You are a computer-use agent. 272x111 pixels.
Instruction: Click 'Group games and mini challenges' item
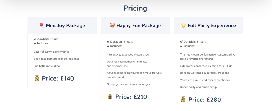(128, 84)
